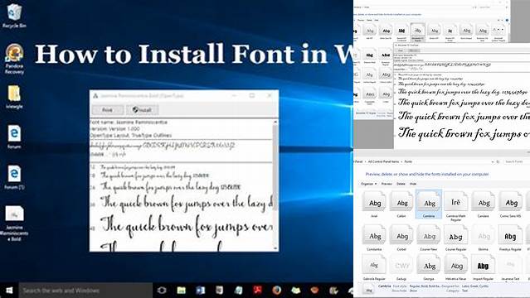Launch Adobe Reader from the taskbar
Viewport: 530px width, 298px height.
pos(258,291)
